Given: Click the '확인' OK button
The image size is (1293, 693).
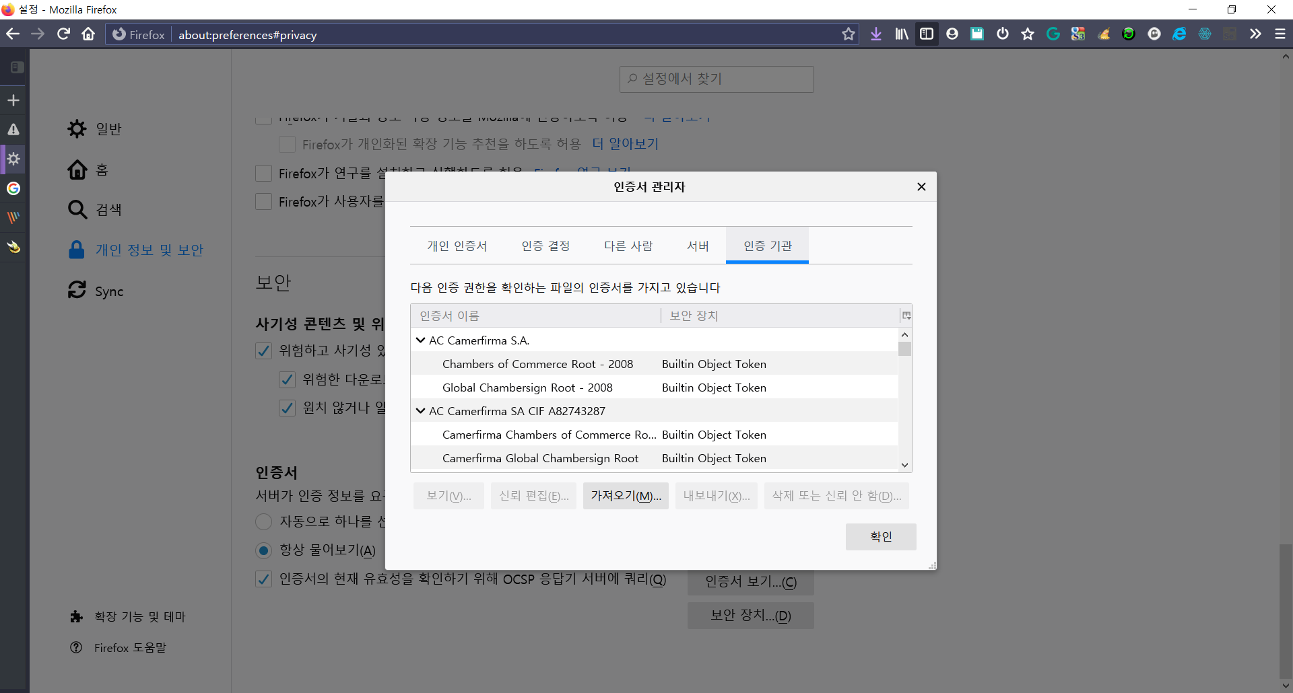Looking at the screenshot, I should coord(881,537).
